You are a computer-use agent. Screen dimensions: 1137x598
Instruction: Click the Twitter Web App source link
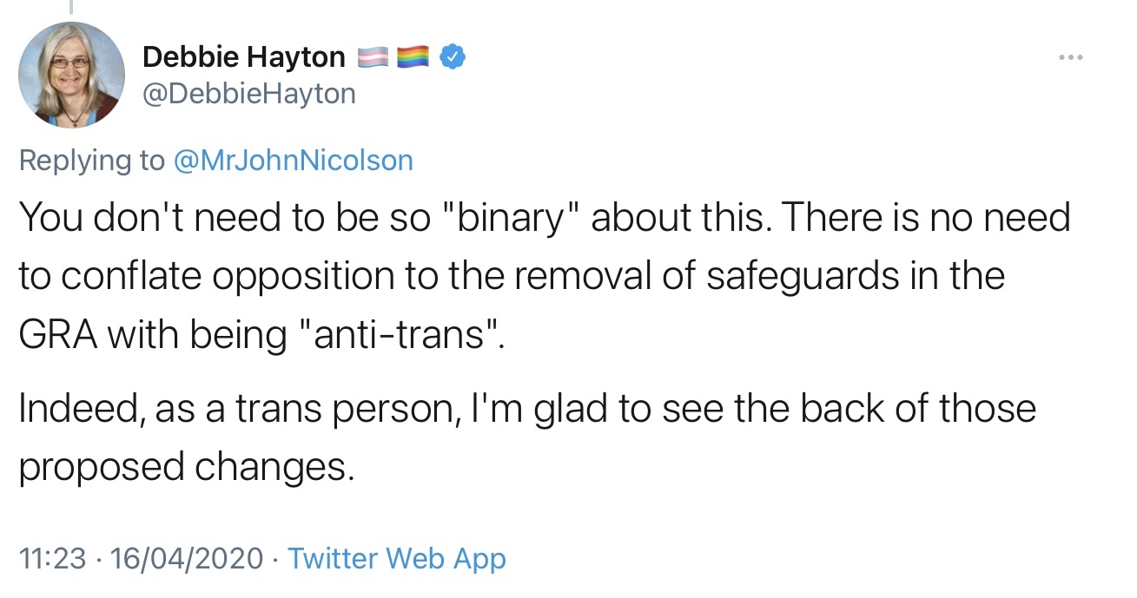tap(396, 558)
